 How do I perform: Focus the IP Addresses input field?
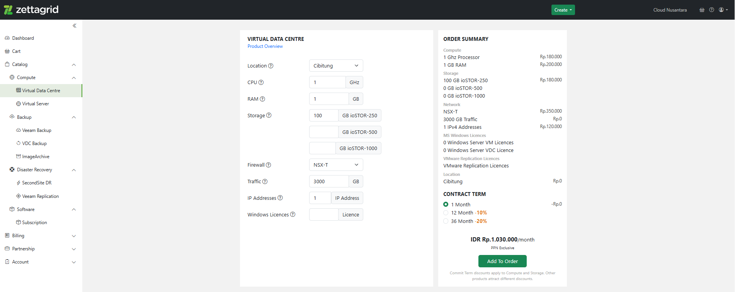pyautogui.click(x=320, y=198)
